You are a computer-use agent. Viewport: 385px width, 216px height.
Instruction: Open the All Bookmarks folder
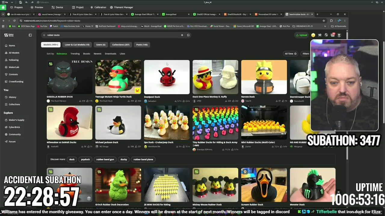338,26
